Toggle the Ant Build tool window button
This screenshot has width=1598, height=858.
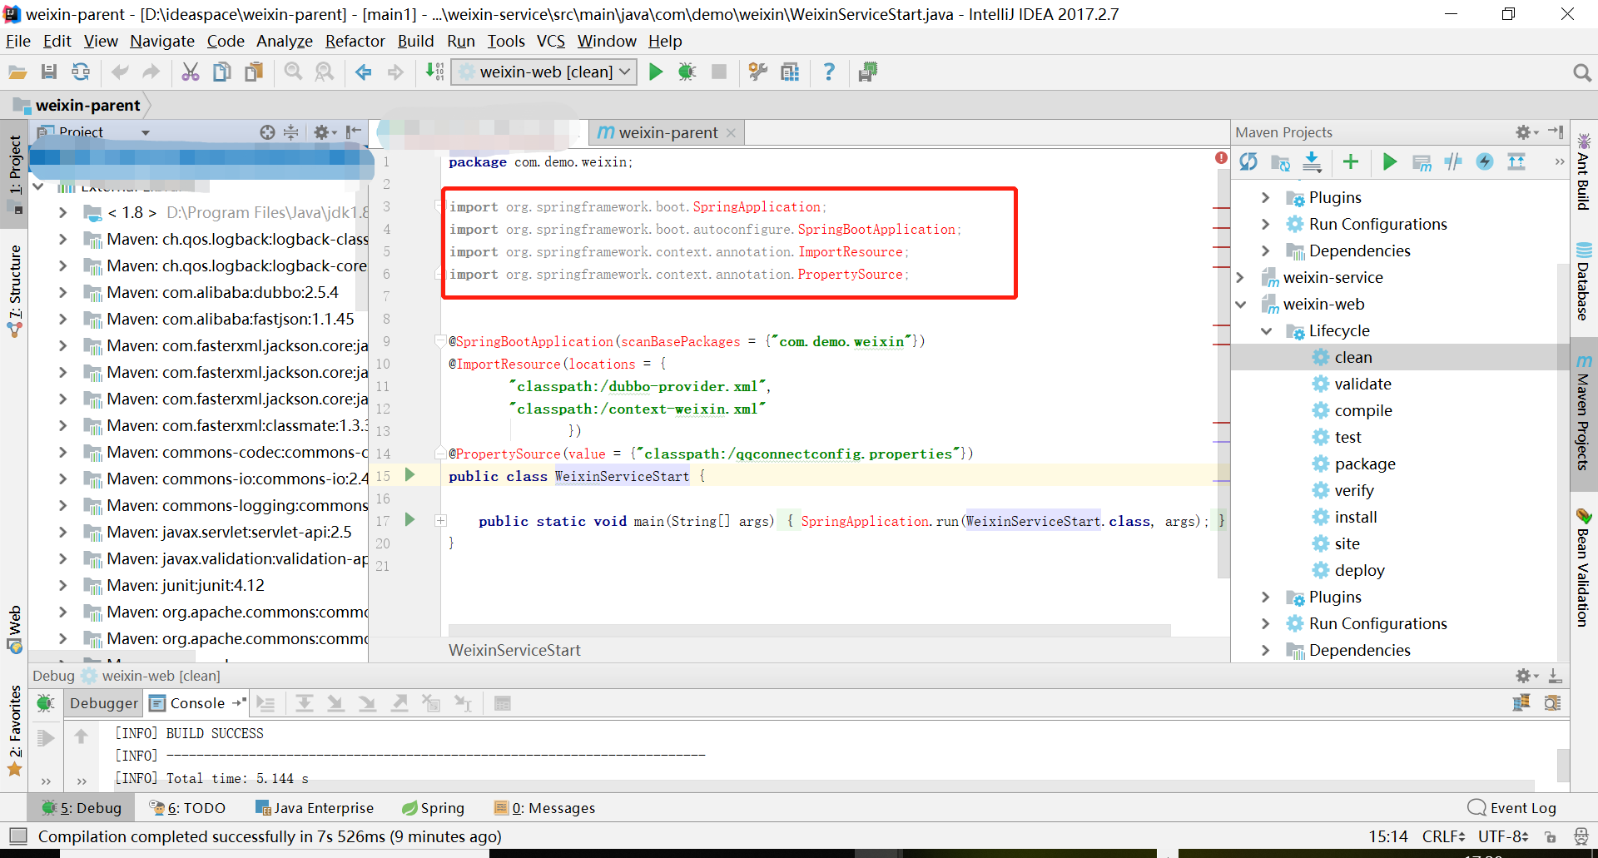[1583, 171]
